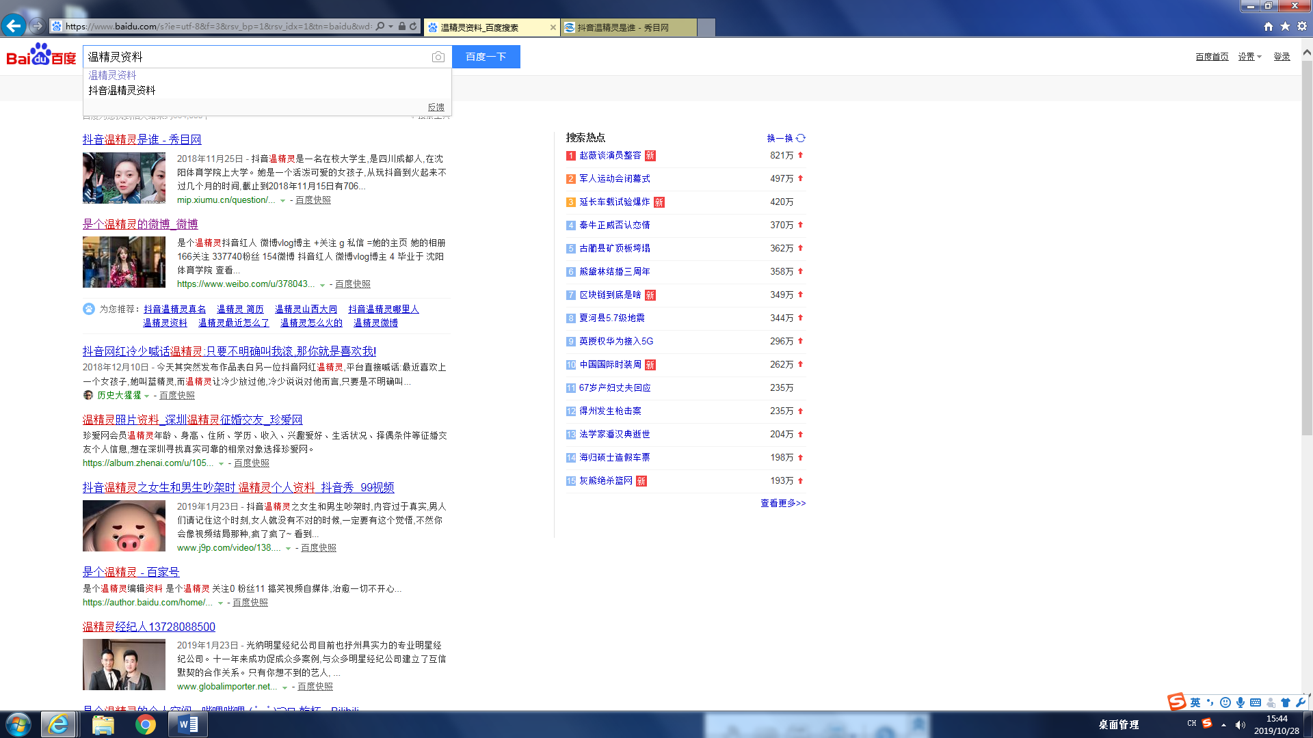Refresh the page with reload icon
Screen dimensions: 1313x738
(413, 27)
